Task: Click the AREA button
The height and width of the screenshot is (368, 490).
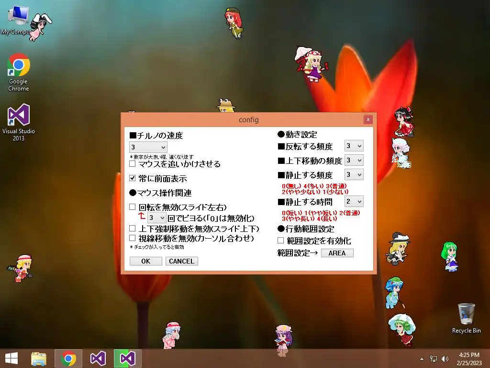Action: [x=337, y=253]
